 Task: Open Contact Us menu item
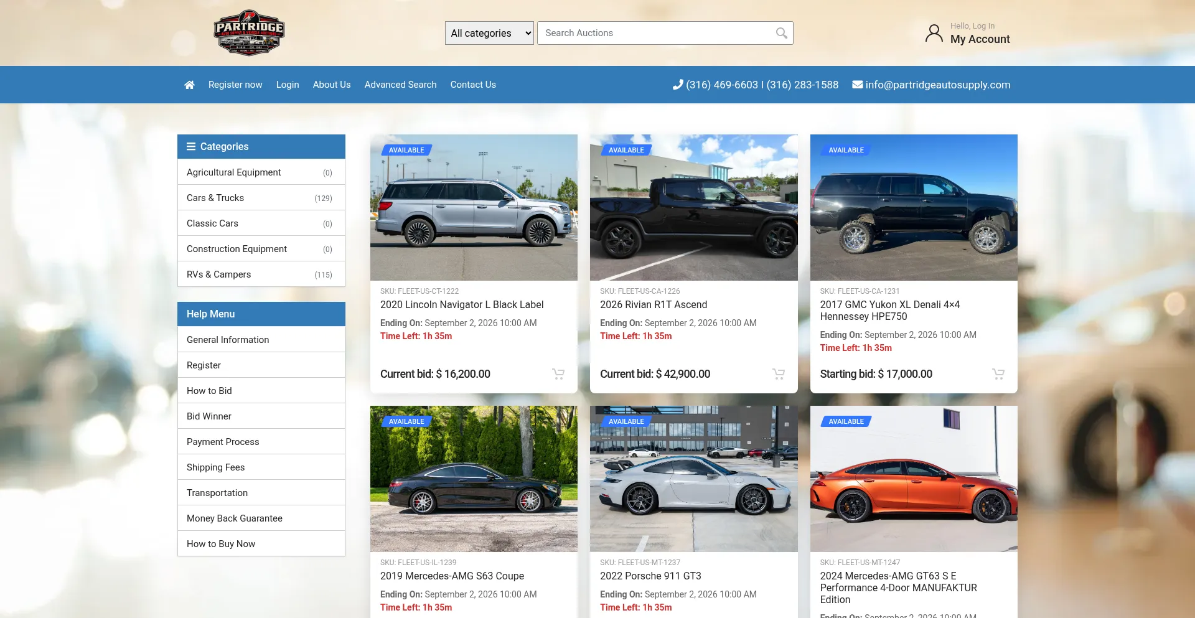[x=473, y=85]
